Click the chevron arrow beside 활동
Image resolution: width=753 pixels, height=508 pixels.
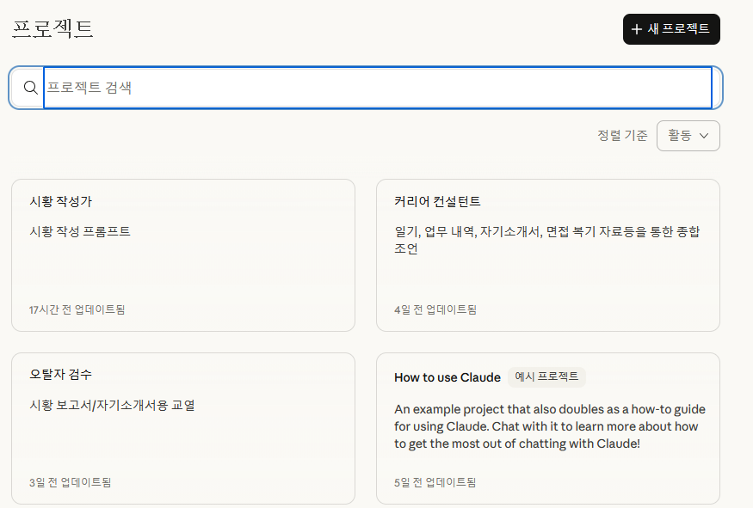tap(704, 136)
